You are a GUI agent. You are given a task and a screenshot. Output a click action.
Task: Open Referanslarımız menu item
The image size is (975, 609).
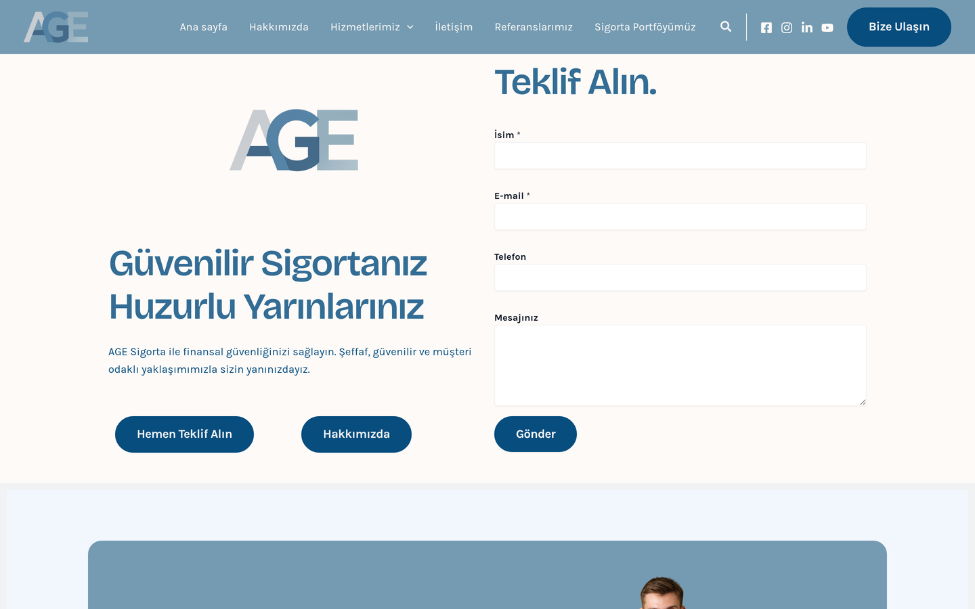pyautogui.click(x=534, y=27)
